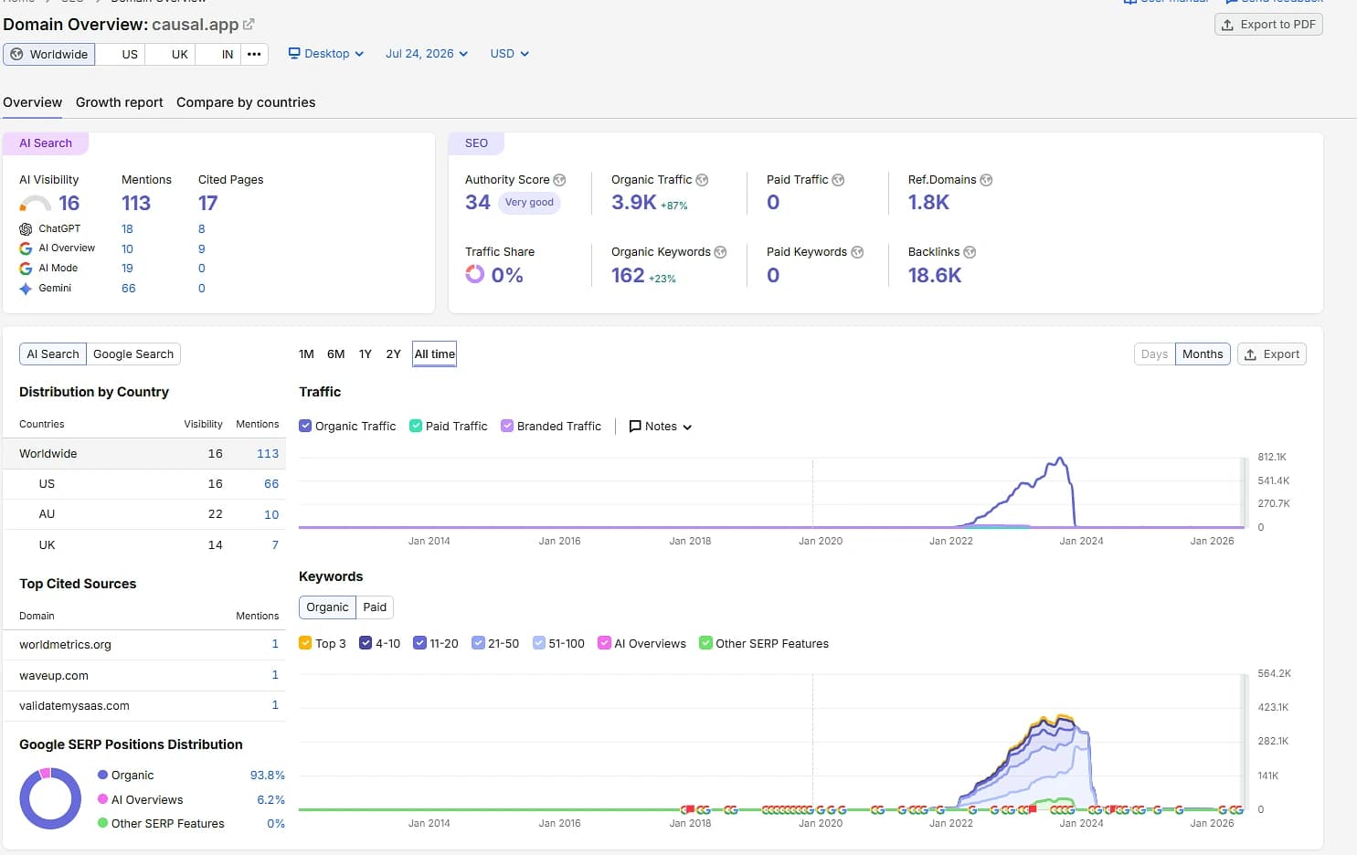
Task: Click the Traffic Share donut icon
Action: (x=474, y=273)
